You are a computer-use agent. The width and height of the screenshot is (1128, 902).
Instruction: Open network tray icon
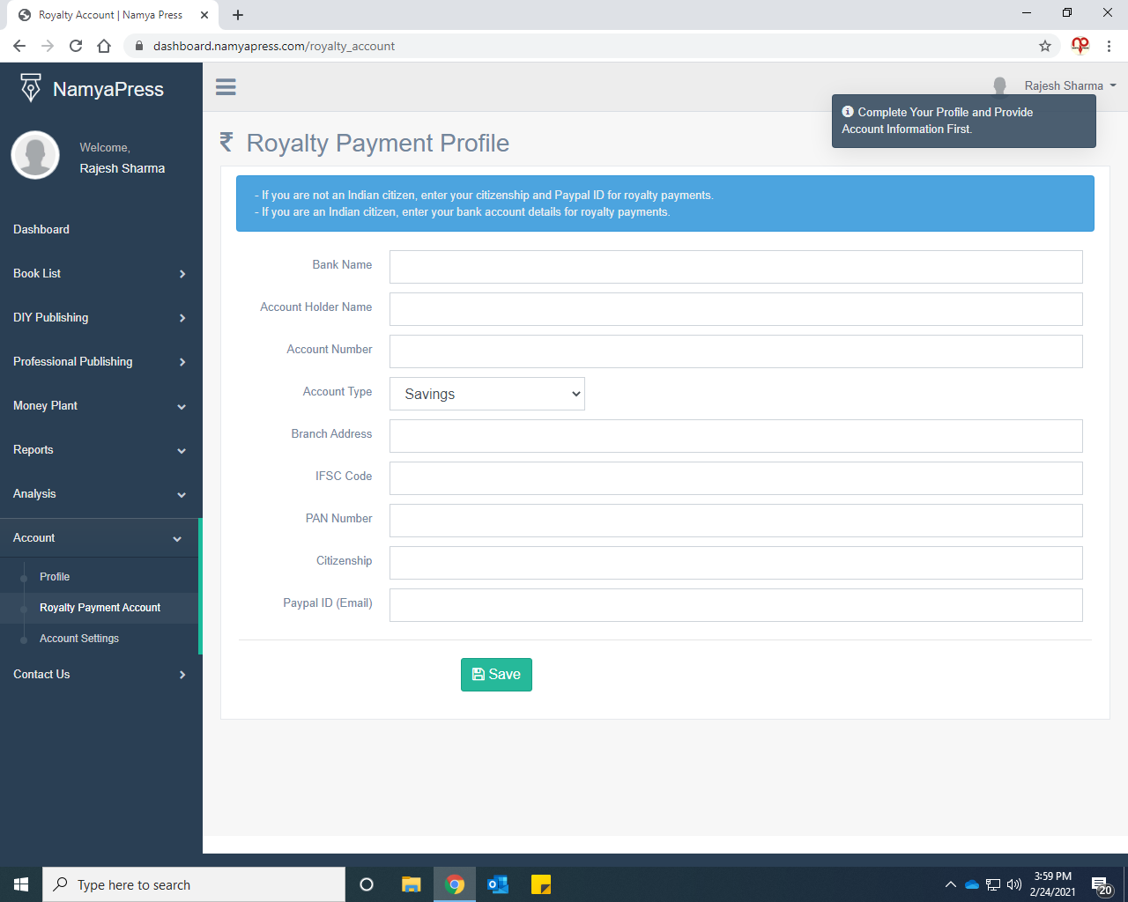[993, 884]
